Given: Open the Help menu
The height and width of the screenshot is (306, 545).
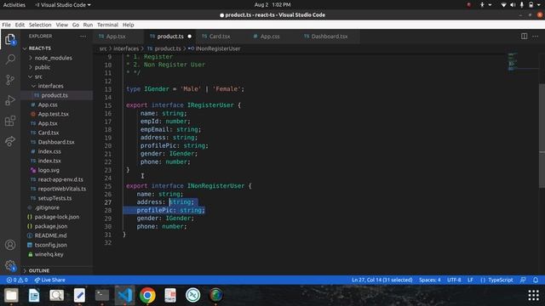Looking at the screenshot, I should point(128,25).
